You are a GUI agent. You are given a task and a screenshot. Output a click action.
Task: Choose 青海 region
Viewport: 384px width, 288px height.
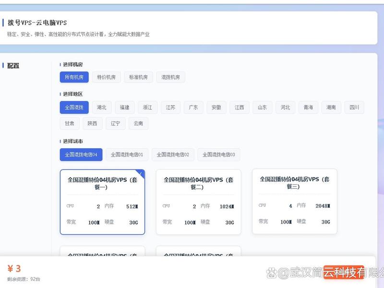point(308,108)
